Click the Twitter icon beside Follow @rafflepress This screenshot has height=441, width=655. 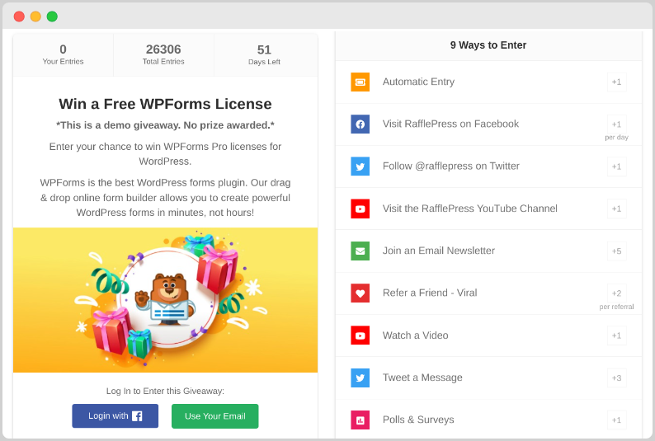(360, 166)
